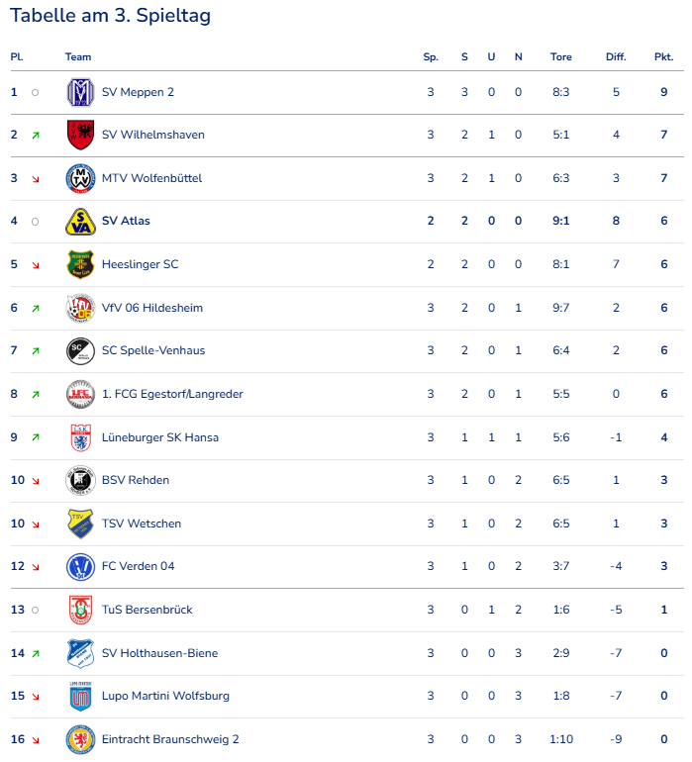Viewport: 692px width, 762px height.
Task: Click the Diff. column header
Action: (616, 56)
